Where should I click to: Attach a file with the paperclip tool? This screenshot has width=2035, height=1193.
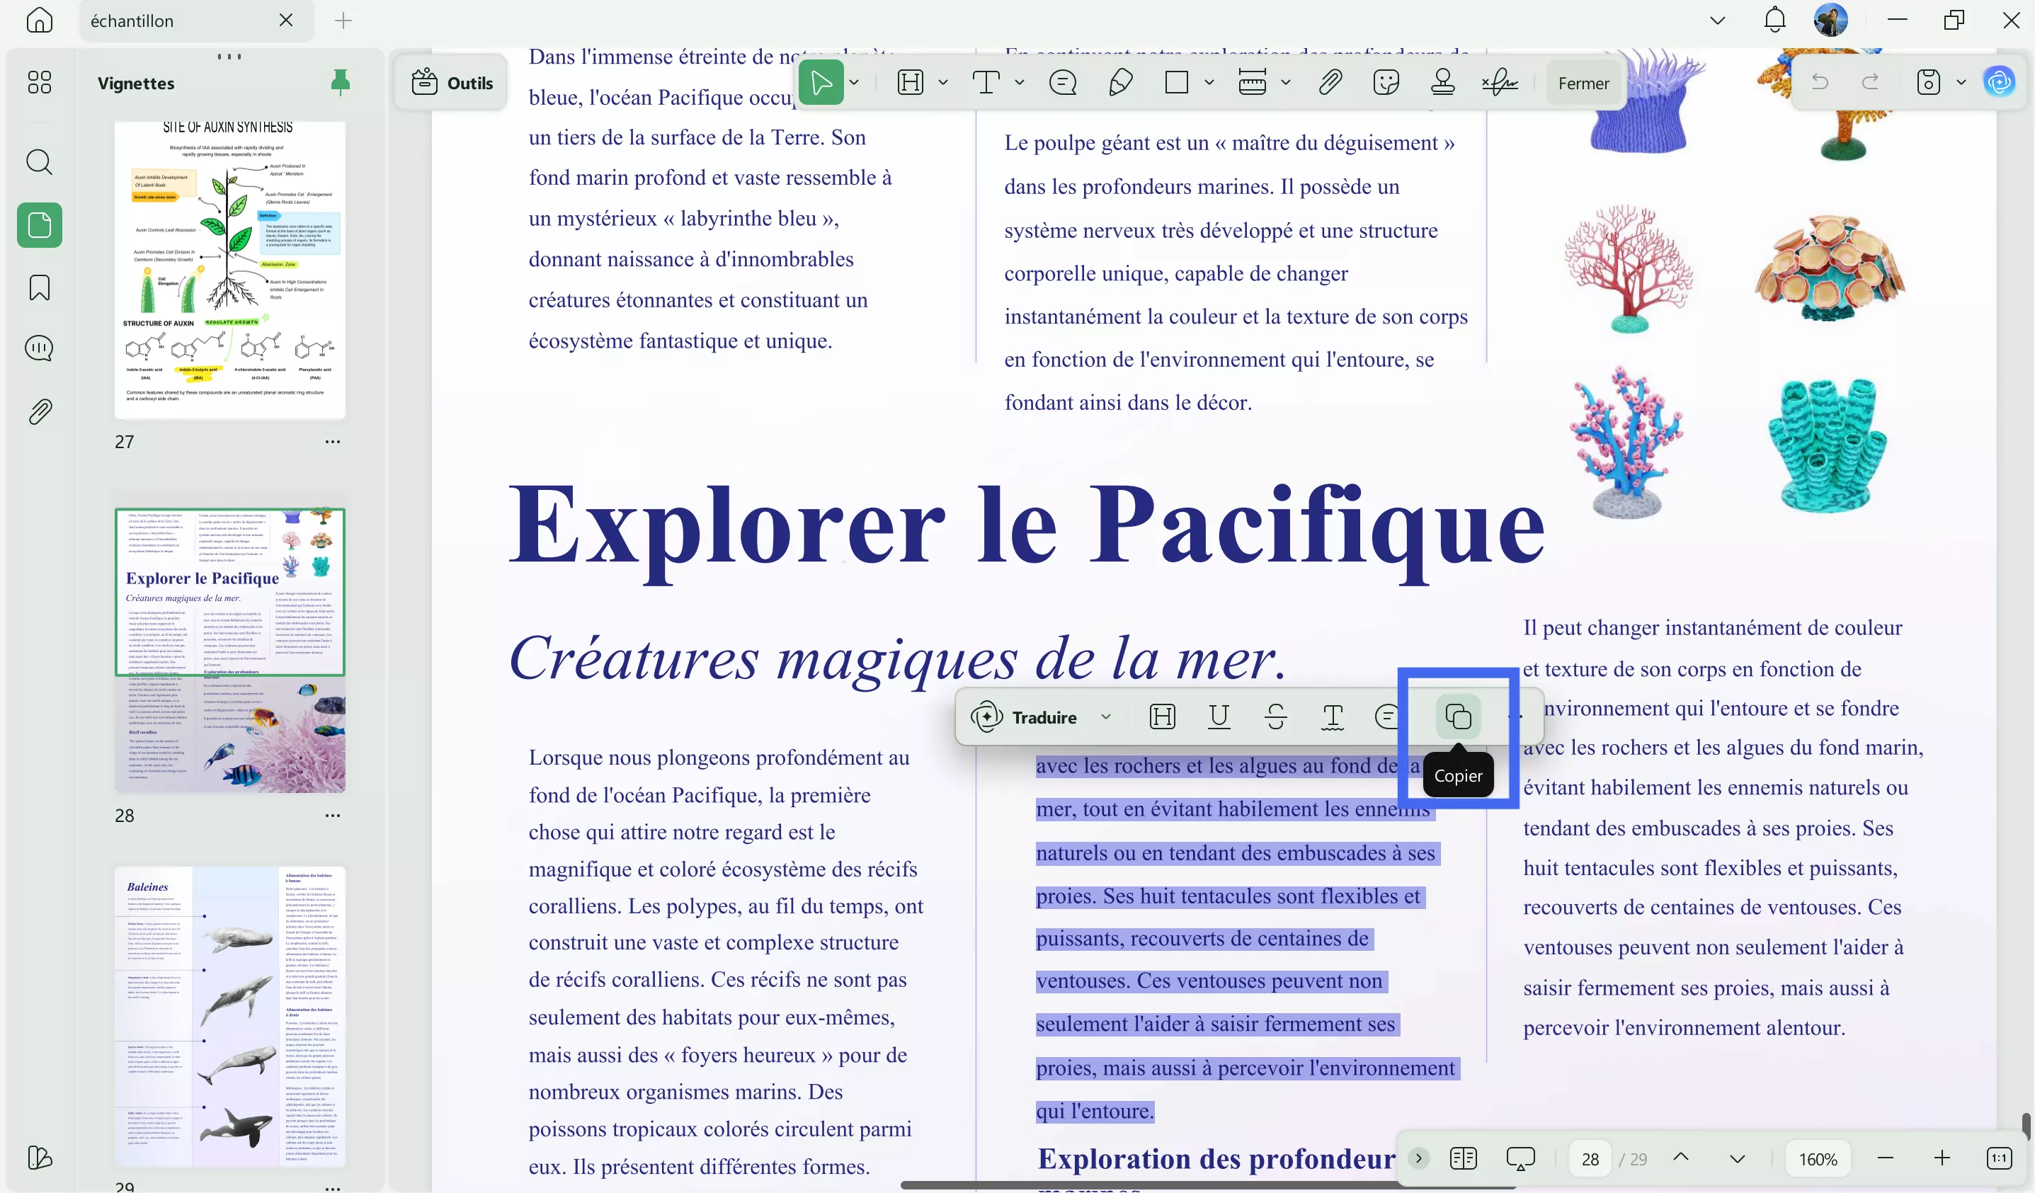[1330, 81]
